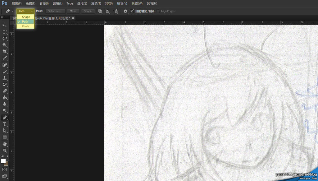Click the foreground color swatch
318x181 pixels.
pyautogui.click(x=3, y=161)
